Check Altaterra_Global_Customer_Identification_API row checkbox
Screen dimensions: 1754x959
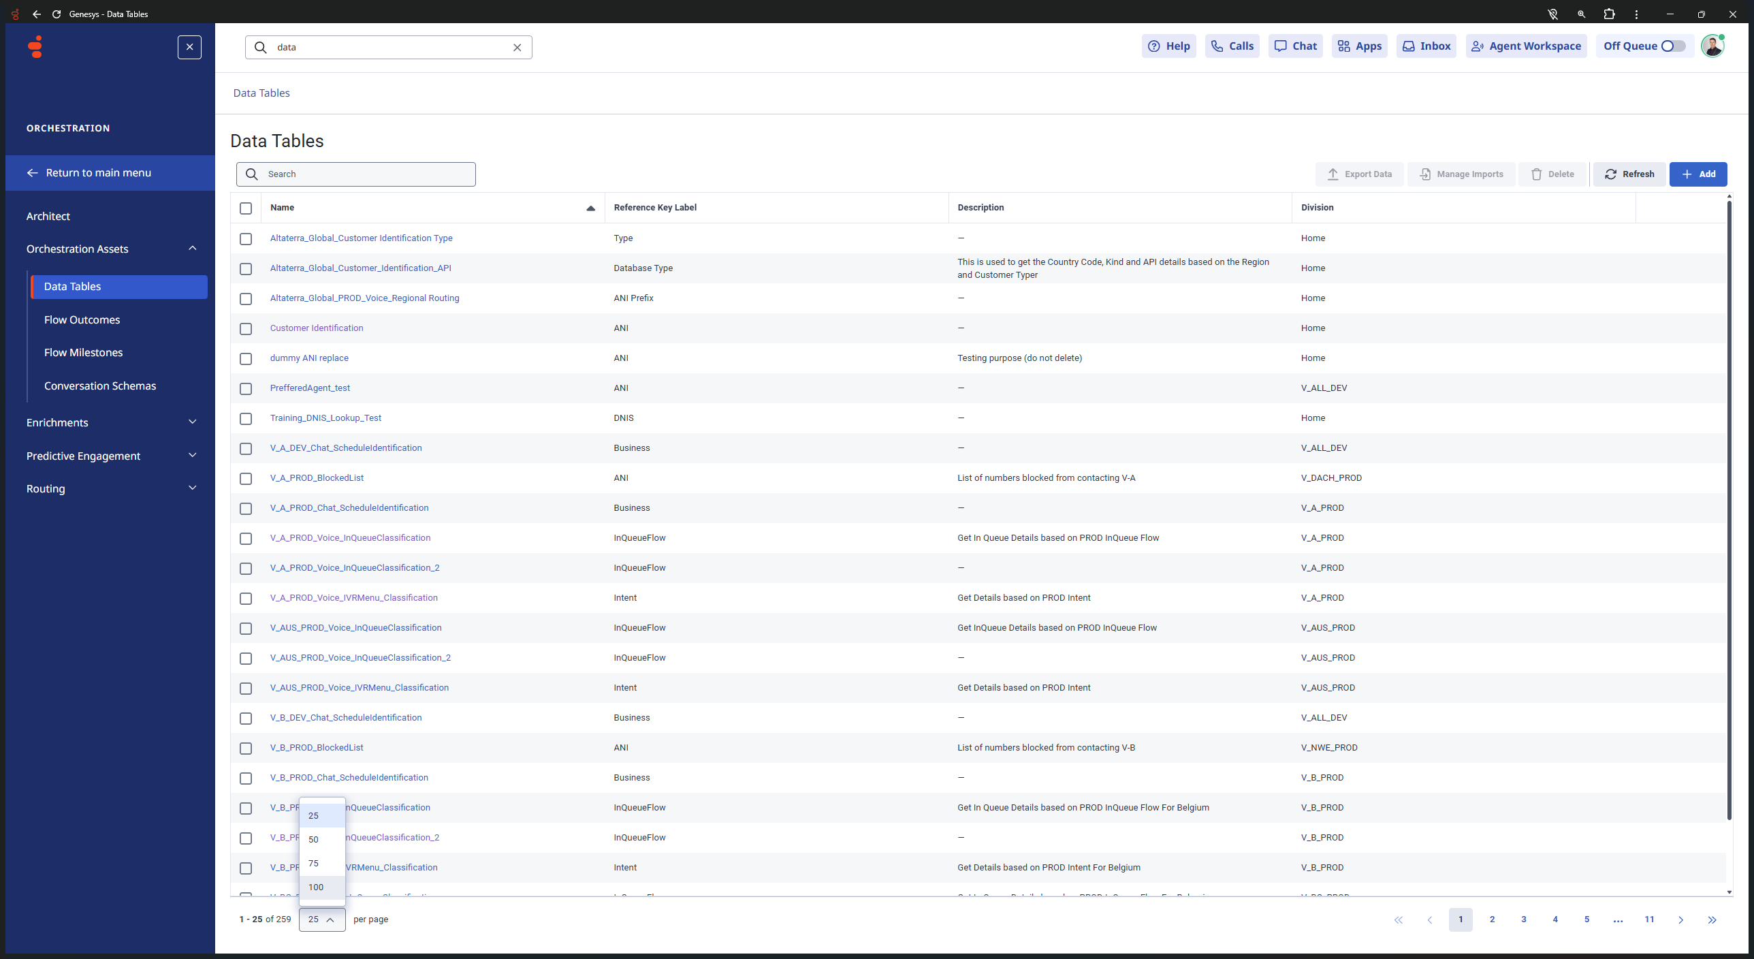tap(246, 268)
